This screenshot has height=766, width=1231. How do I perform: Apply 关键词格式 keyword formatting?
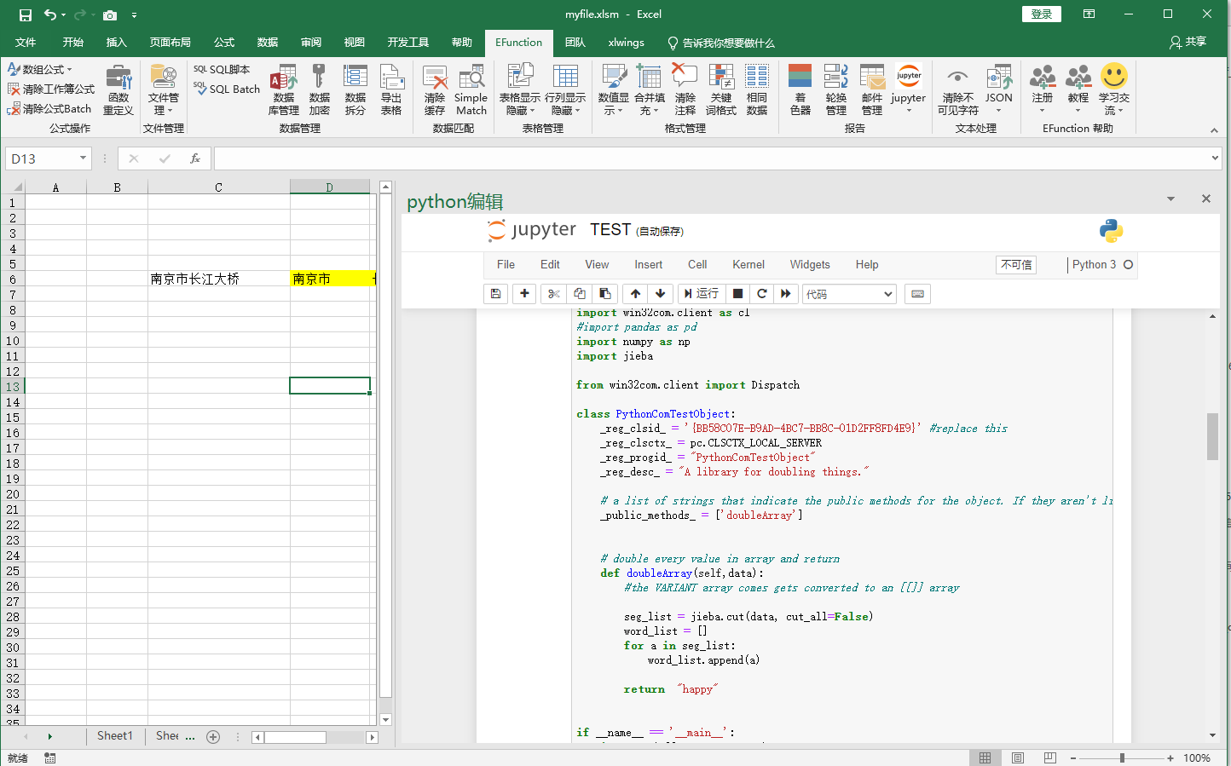tap(721, 90)
